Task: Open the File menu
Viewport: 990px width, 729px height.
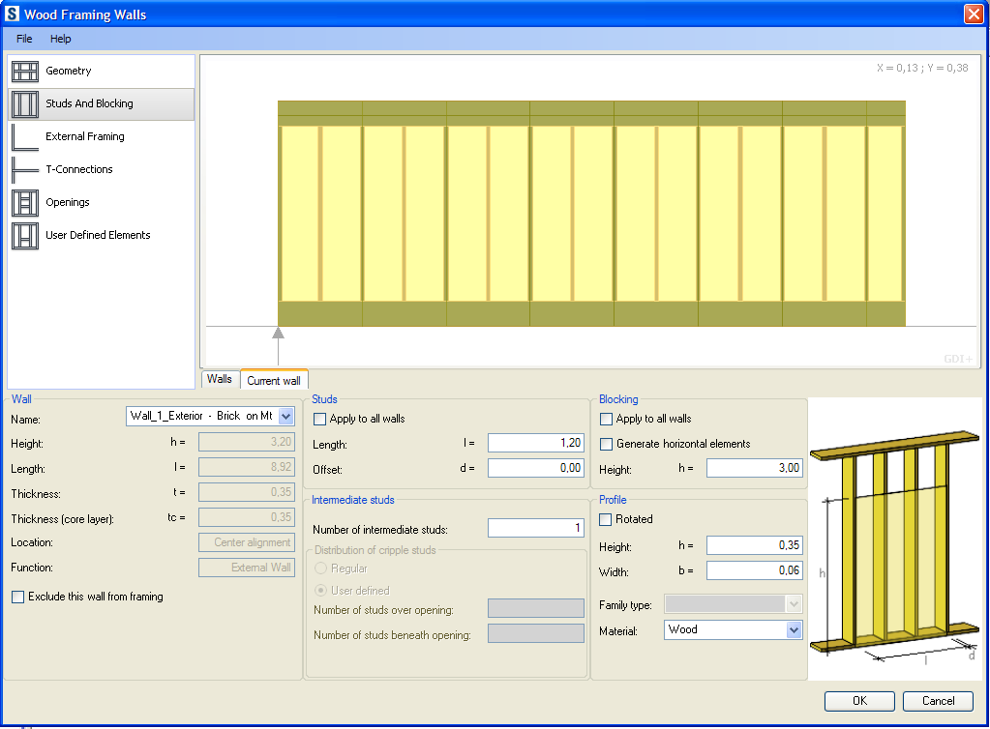Action: pos(24,39)
